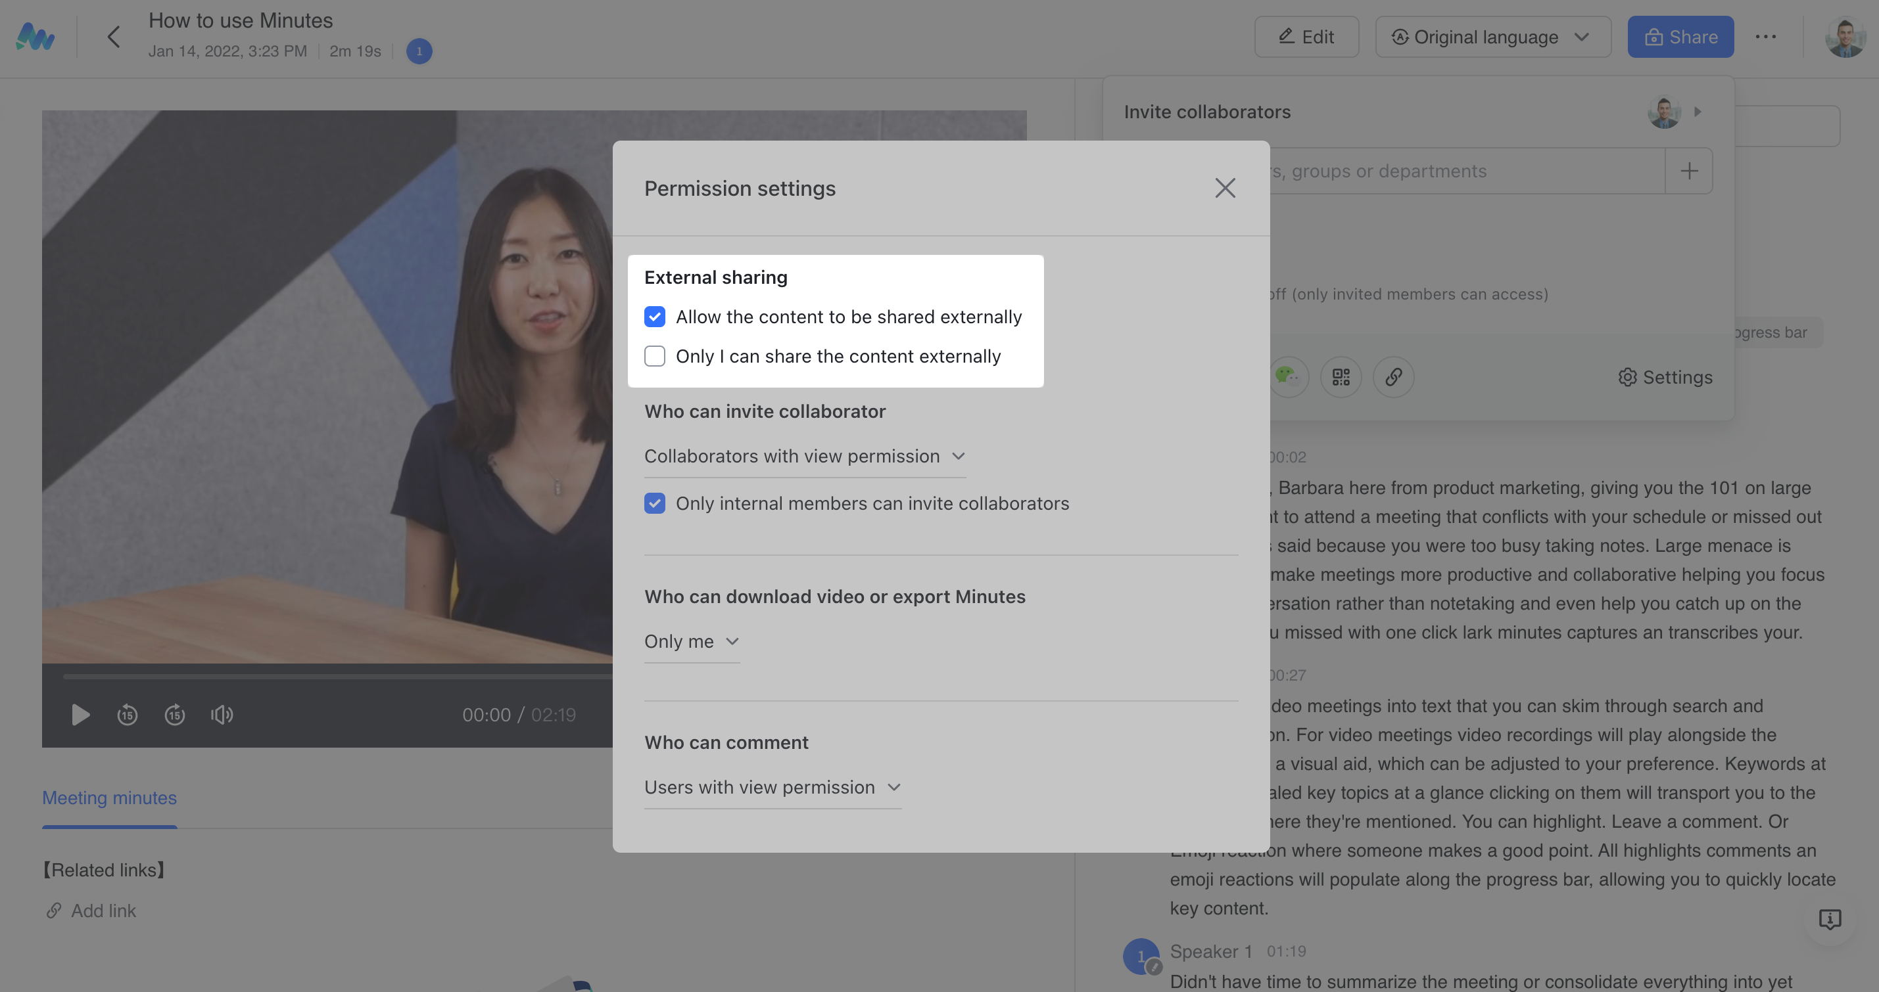Skip forward 15 seconds
1879x992 pixels.
[174, 714]
